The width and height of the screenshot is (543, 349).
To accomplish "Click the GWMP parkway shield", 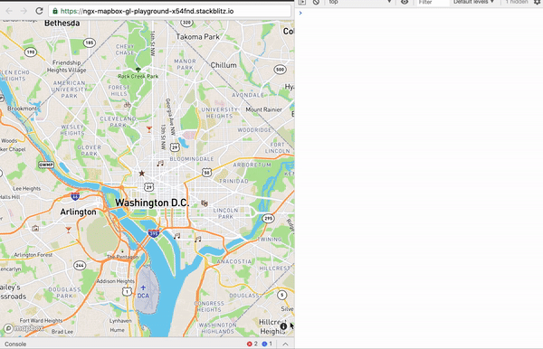I will tap(46, 165).
